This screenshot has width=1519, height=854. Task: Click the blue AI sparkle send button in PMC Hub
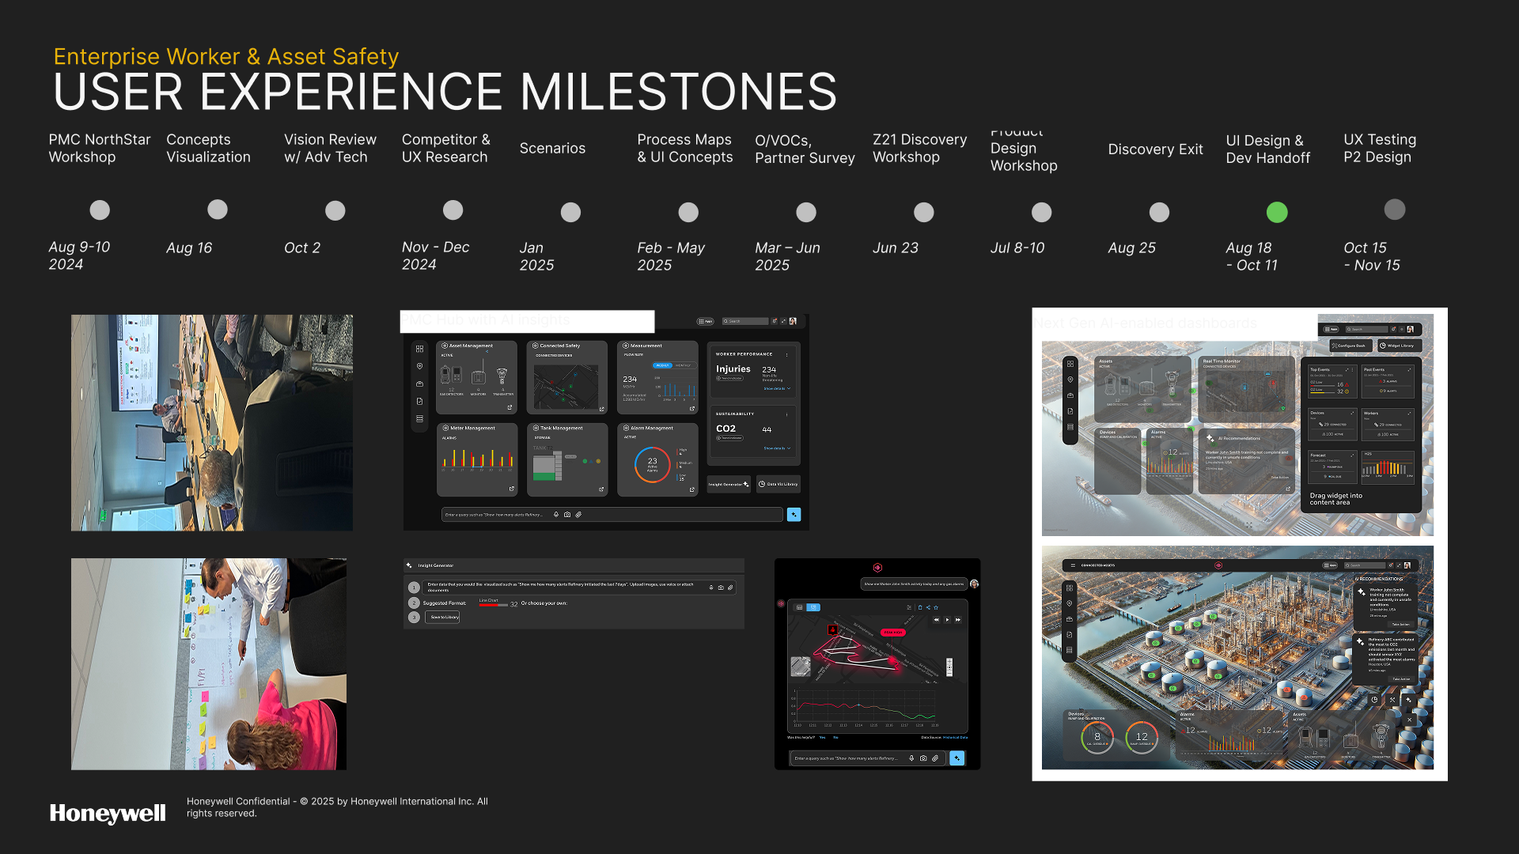coord(794,515)
